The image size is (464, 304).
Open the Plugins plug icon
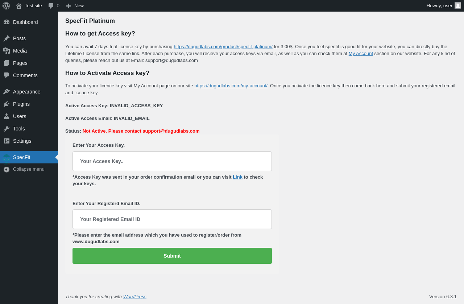coord(7,104)
